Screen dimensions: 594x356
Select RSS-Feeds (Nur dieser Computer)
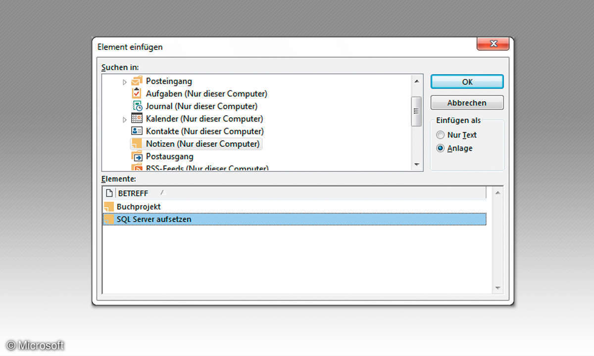pos(207,168)
